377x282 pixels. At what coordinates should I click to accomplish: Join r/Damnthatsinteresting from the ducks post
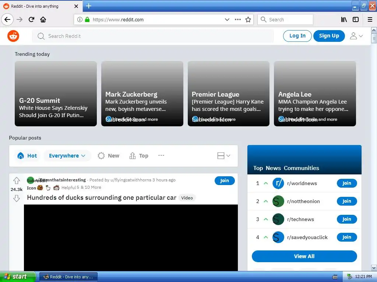point(225,181)
